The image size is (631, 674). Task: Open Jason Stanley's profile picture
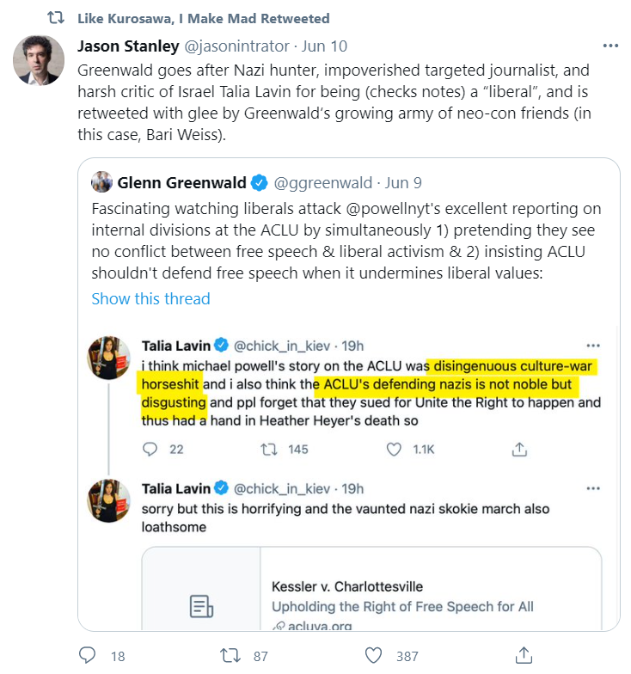[39, 60]
